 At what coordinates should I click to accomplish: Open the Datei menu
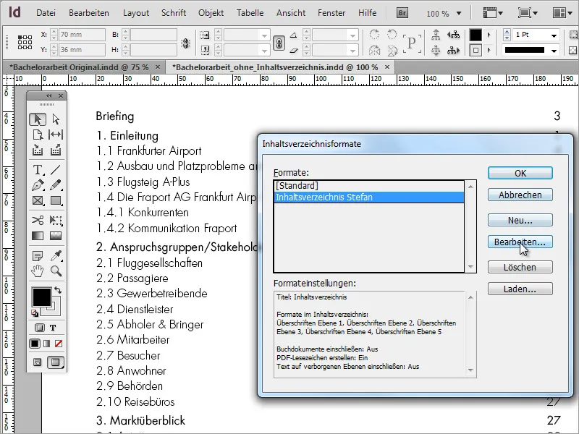point(46,13)
